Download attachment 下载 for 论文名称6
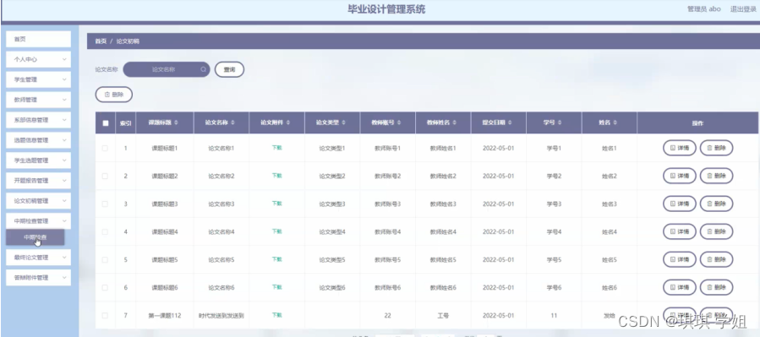 [x=276, y=287]
